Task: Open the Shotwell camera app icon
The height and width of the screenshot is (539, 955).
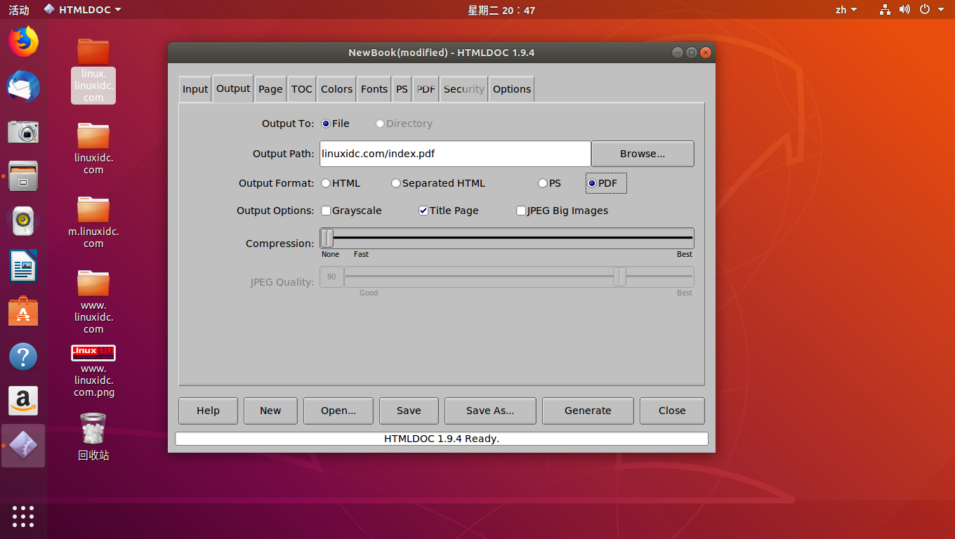Action: 23,131
